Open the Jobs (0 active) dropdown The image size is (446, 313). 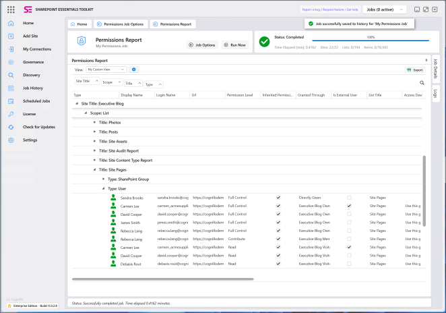(384, 9)
